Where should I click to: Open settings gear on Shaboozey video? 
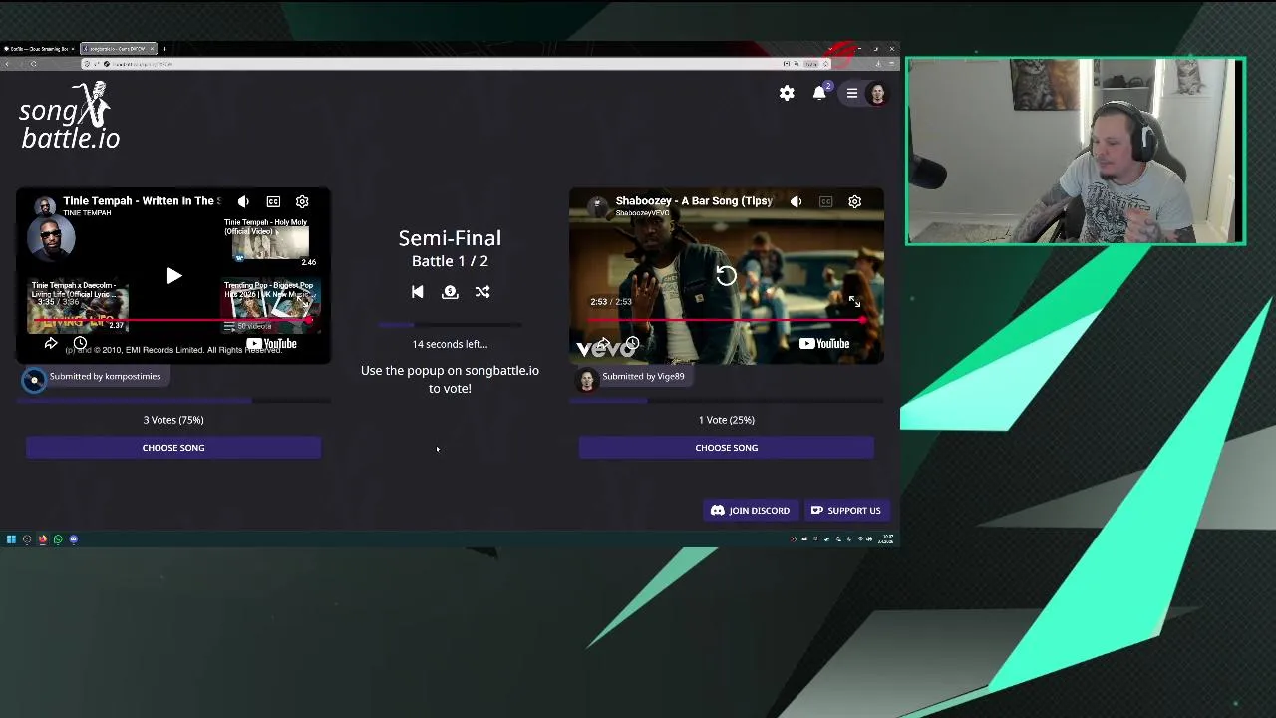[x=854, y=201]
